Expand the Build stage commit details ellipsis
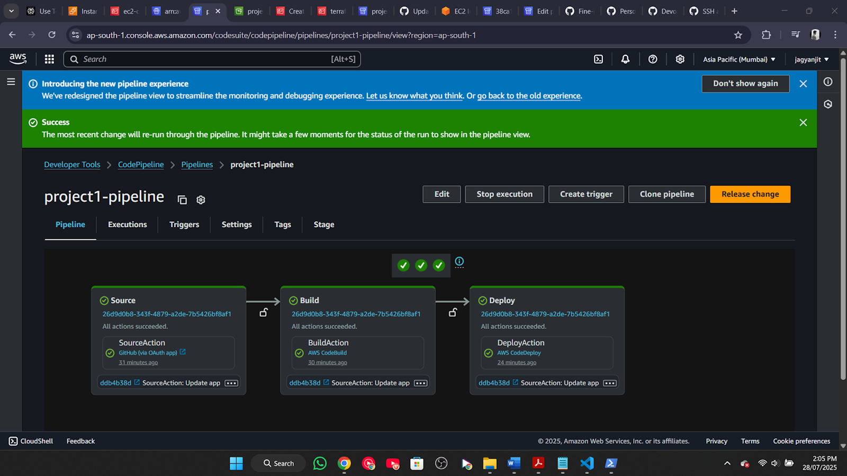The height and width of the screenshot is (476, 847). coord(421,383)
